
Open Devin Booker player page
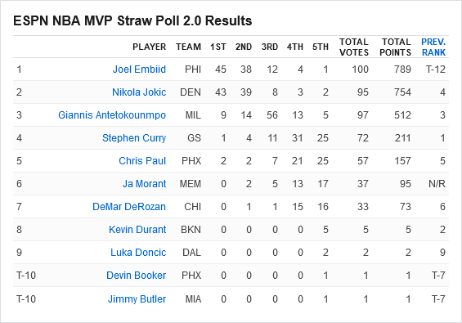pos(136,276)
